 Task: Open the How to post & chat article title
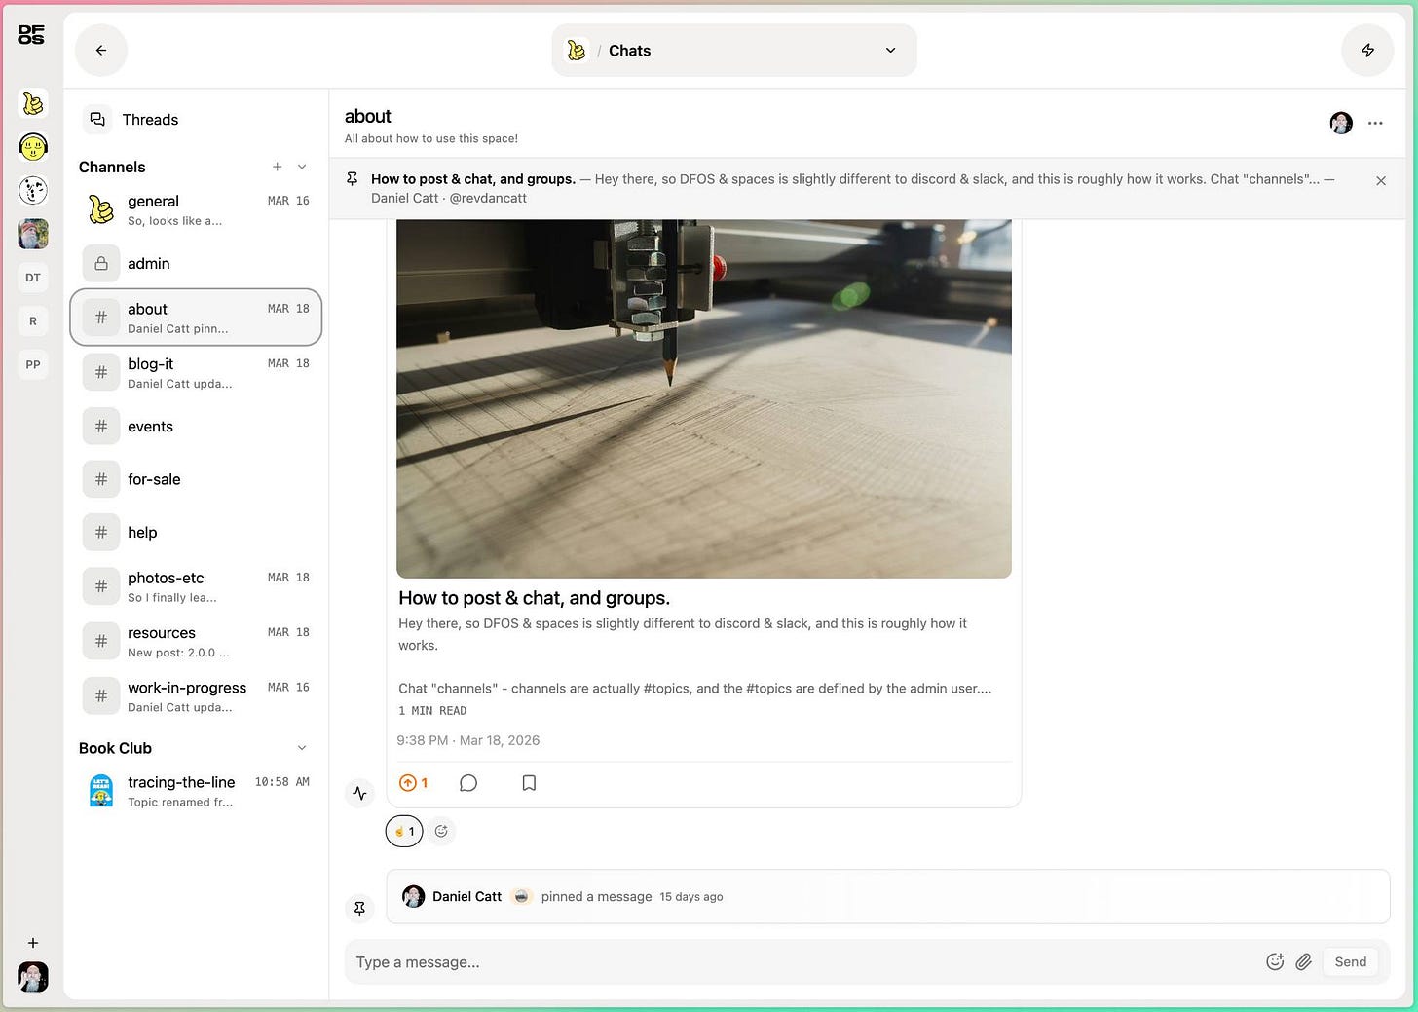534,598
